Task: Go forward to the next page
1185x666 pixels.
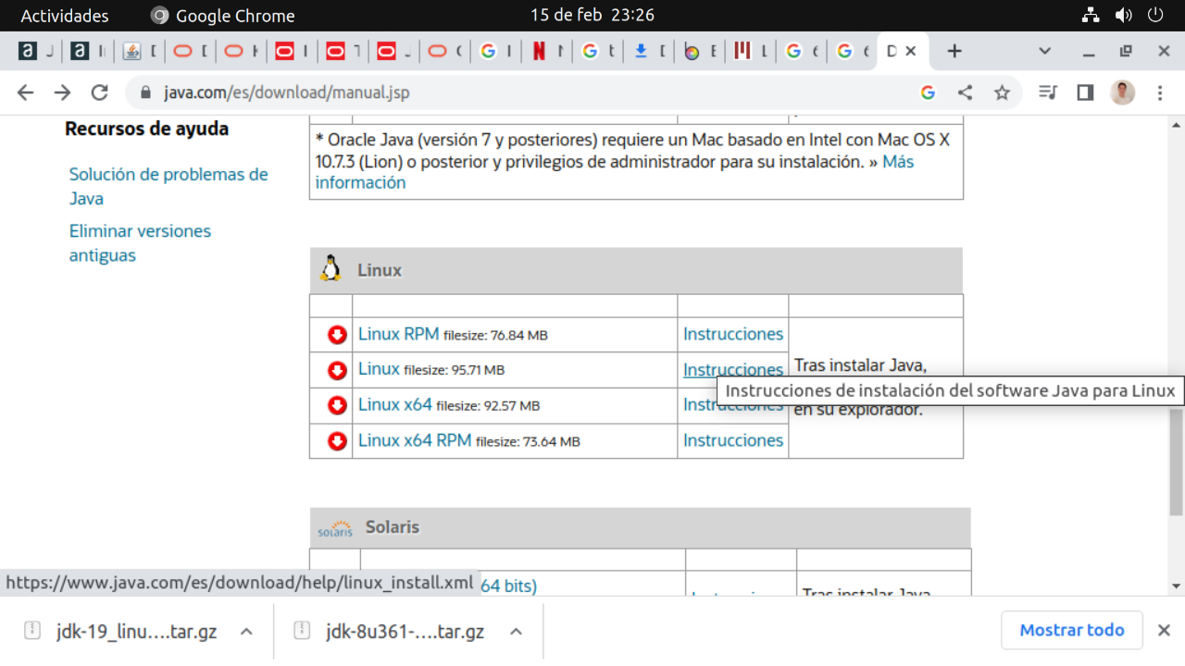Action: tap(62, 92)
